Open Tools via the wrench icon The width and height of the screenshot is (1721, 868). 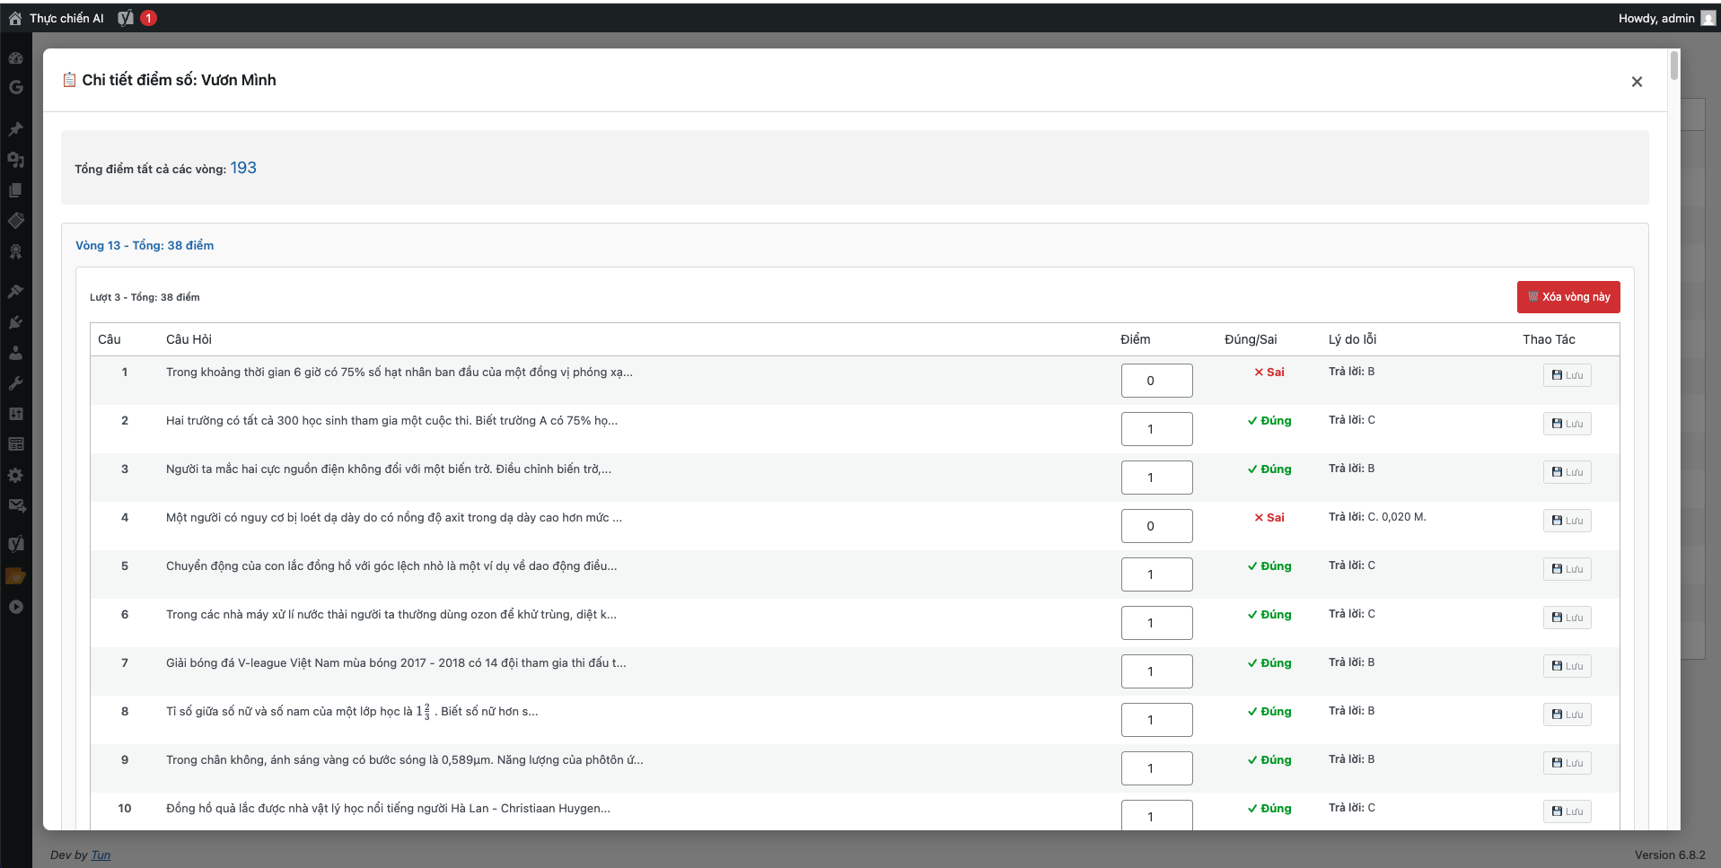pyautogui.click(x=15, y=383)
